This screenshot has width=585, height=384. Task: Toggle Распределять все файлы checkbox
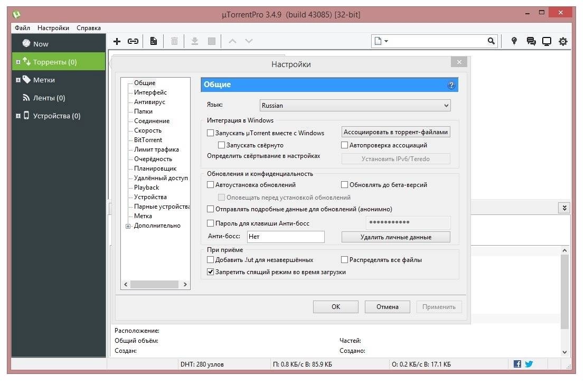pos(344,260)
